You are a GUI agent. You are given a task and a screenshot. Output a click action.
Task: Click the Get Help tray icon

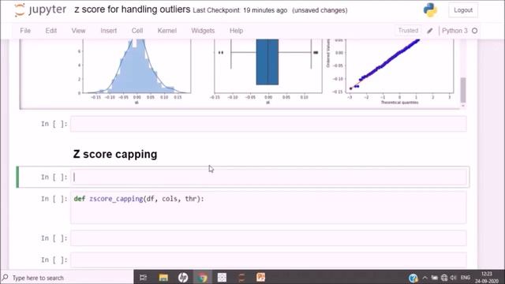coord(413,278)
